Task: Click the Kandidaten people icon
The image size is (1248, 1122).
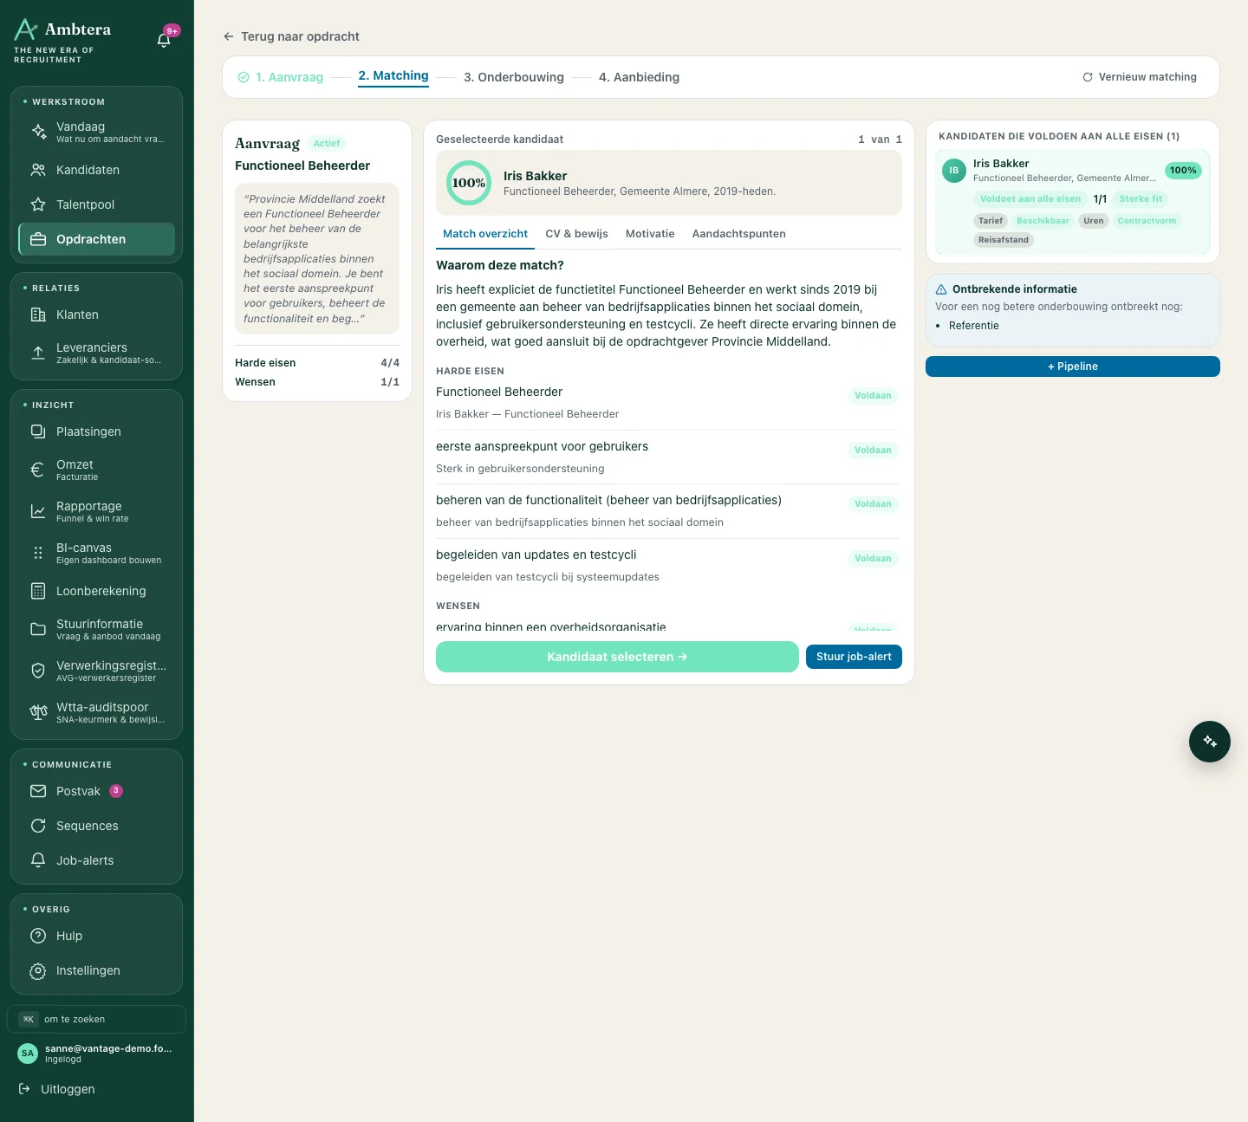Action: click(38, 170)
